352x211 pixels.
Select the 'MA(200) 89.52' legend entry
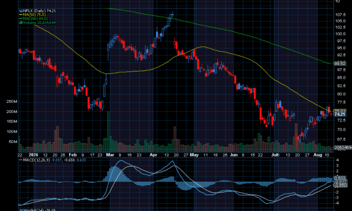(35, 19)
